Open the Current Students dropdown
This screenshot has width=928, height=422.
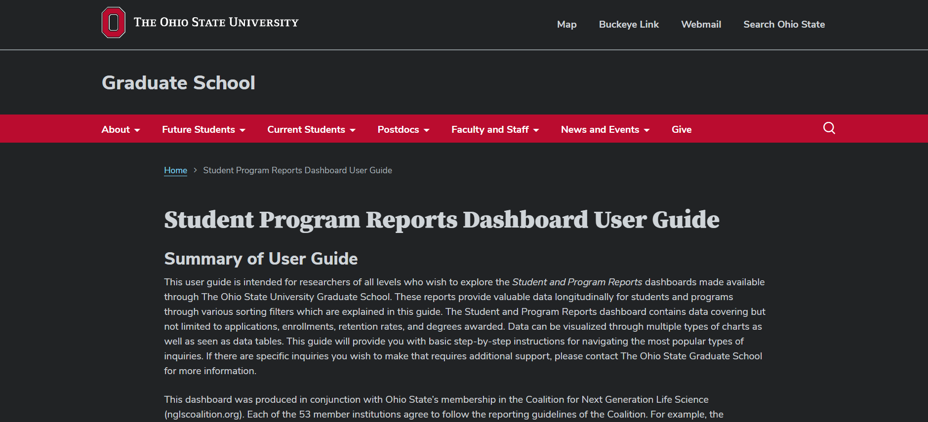click(x=311, y=129)
